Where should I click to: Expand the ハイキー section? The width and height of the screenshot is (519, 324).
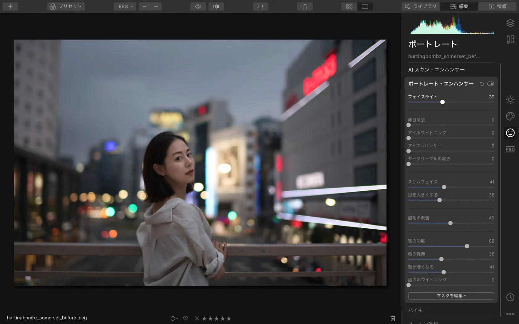click(418, 310)
